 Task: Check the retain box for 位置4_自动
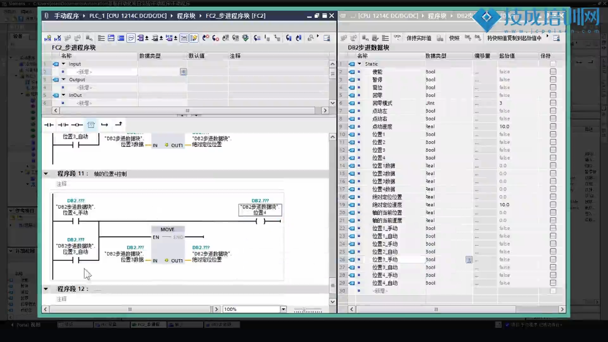click(x=553, y=283)
